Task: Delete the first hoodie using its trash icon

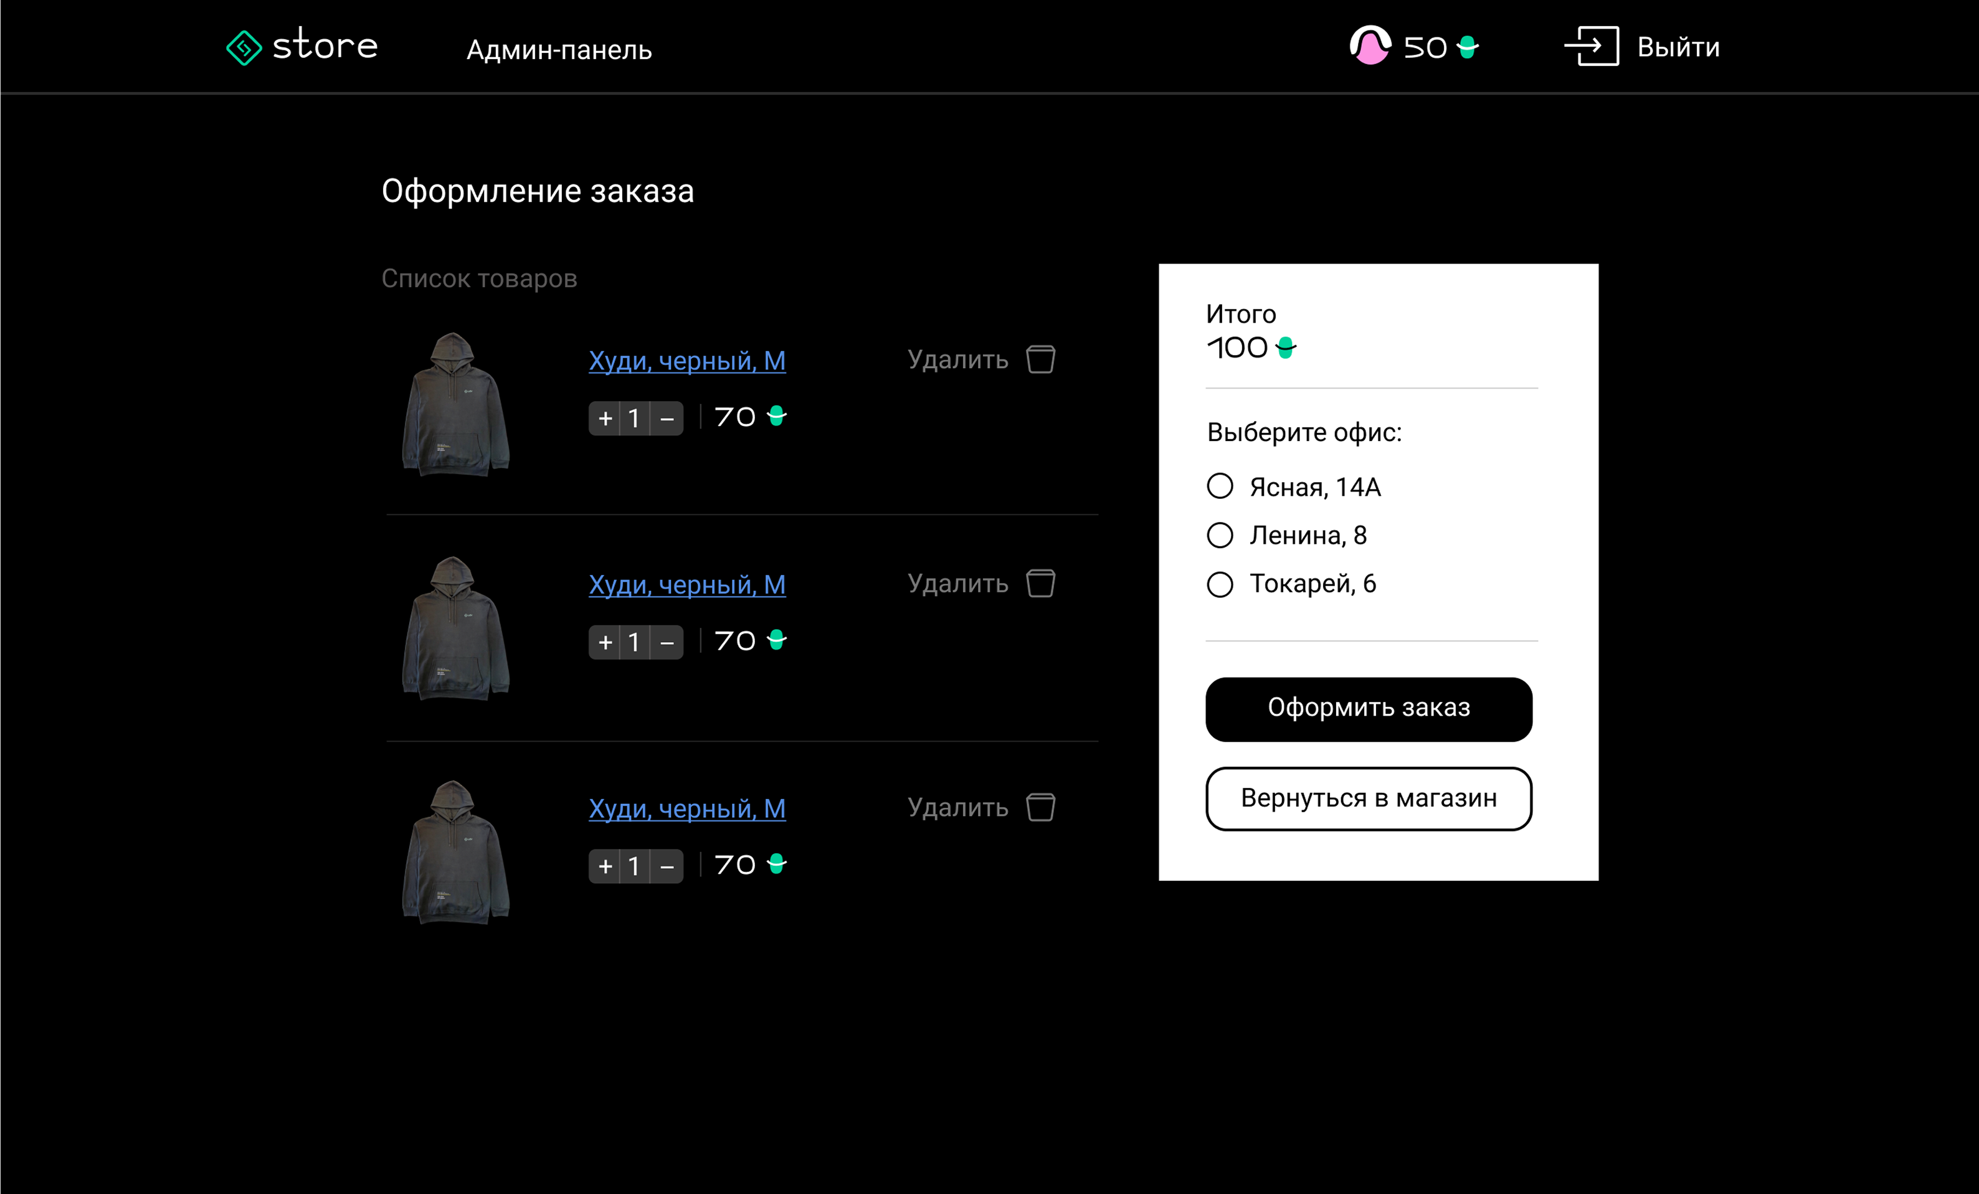Action: tap(1040, 359)
